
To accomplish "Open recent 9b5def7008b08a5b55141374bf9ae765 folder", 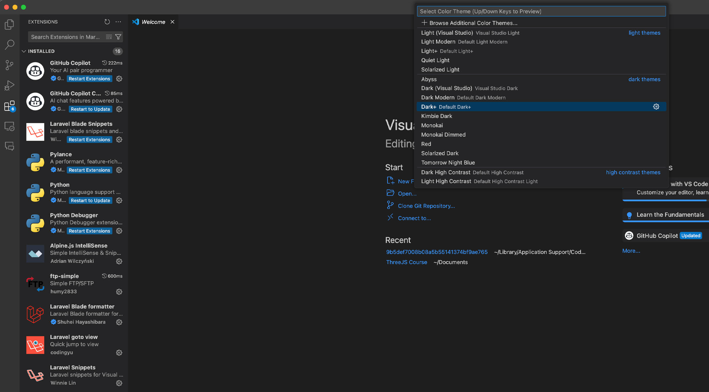I will click(437, 252).
